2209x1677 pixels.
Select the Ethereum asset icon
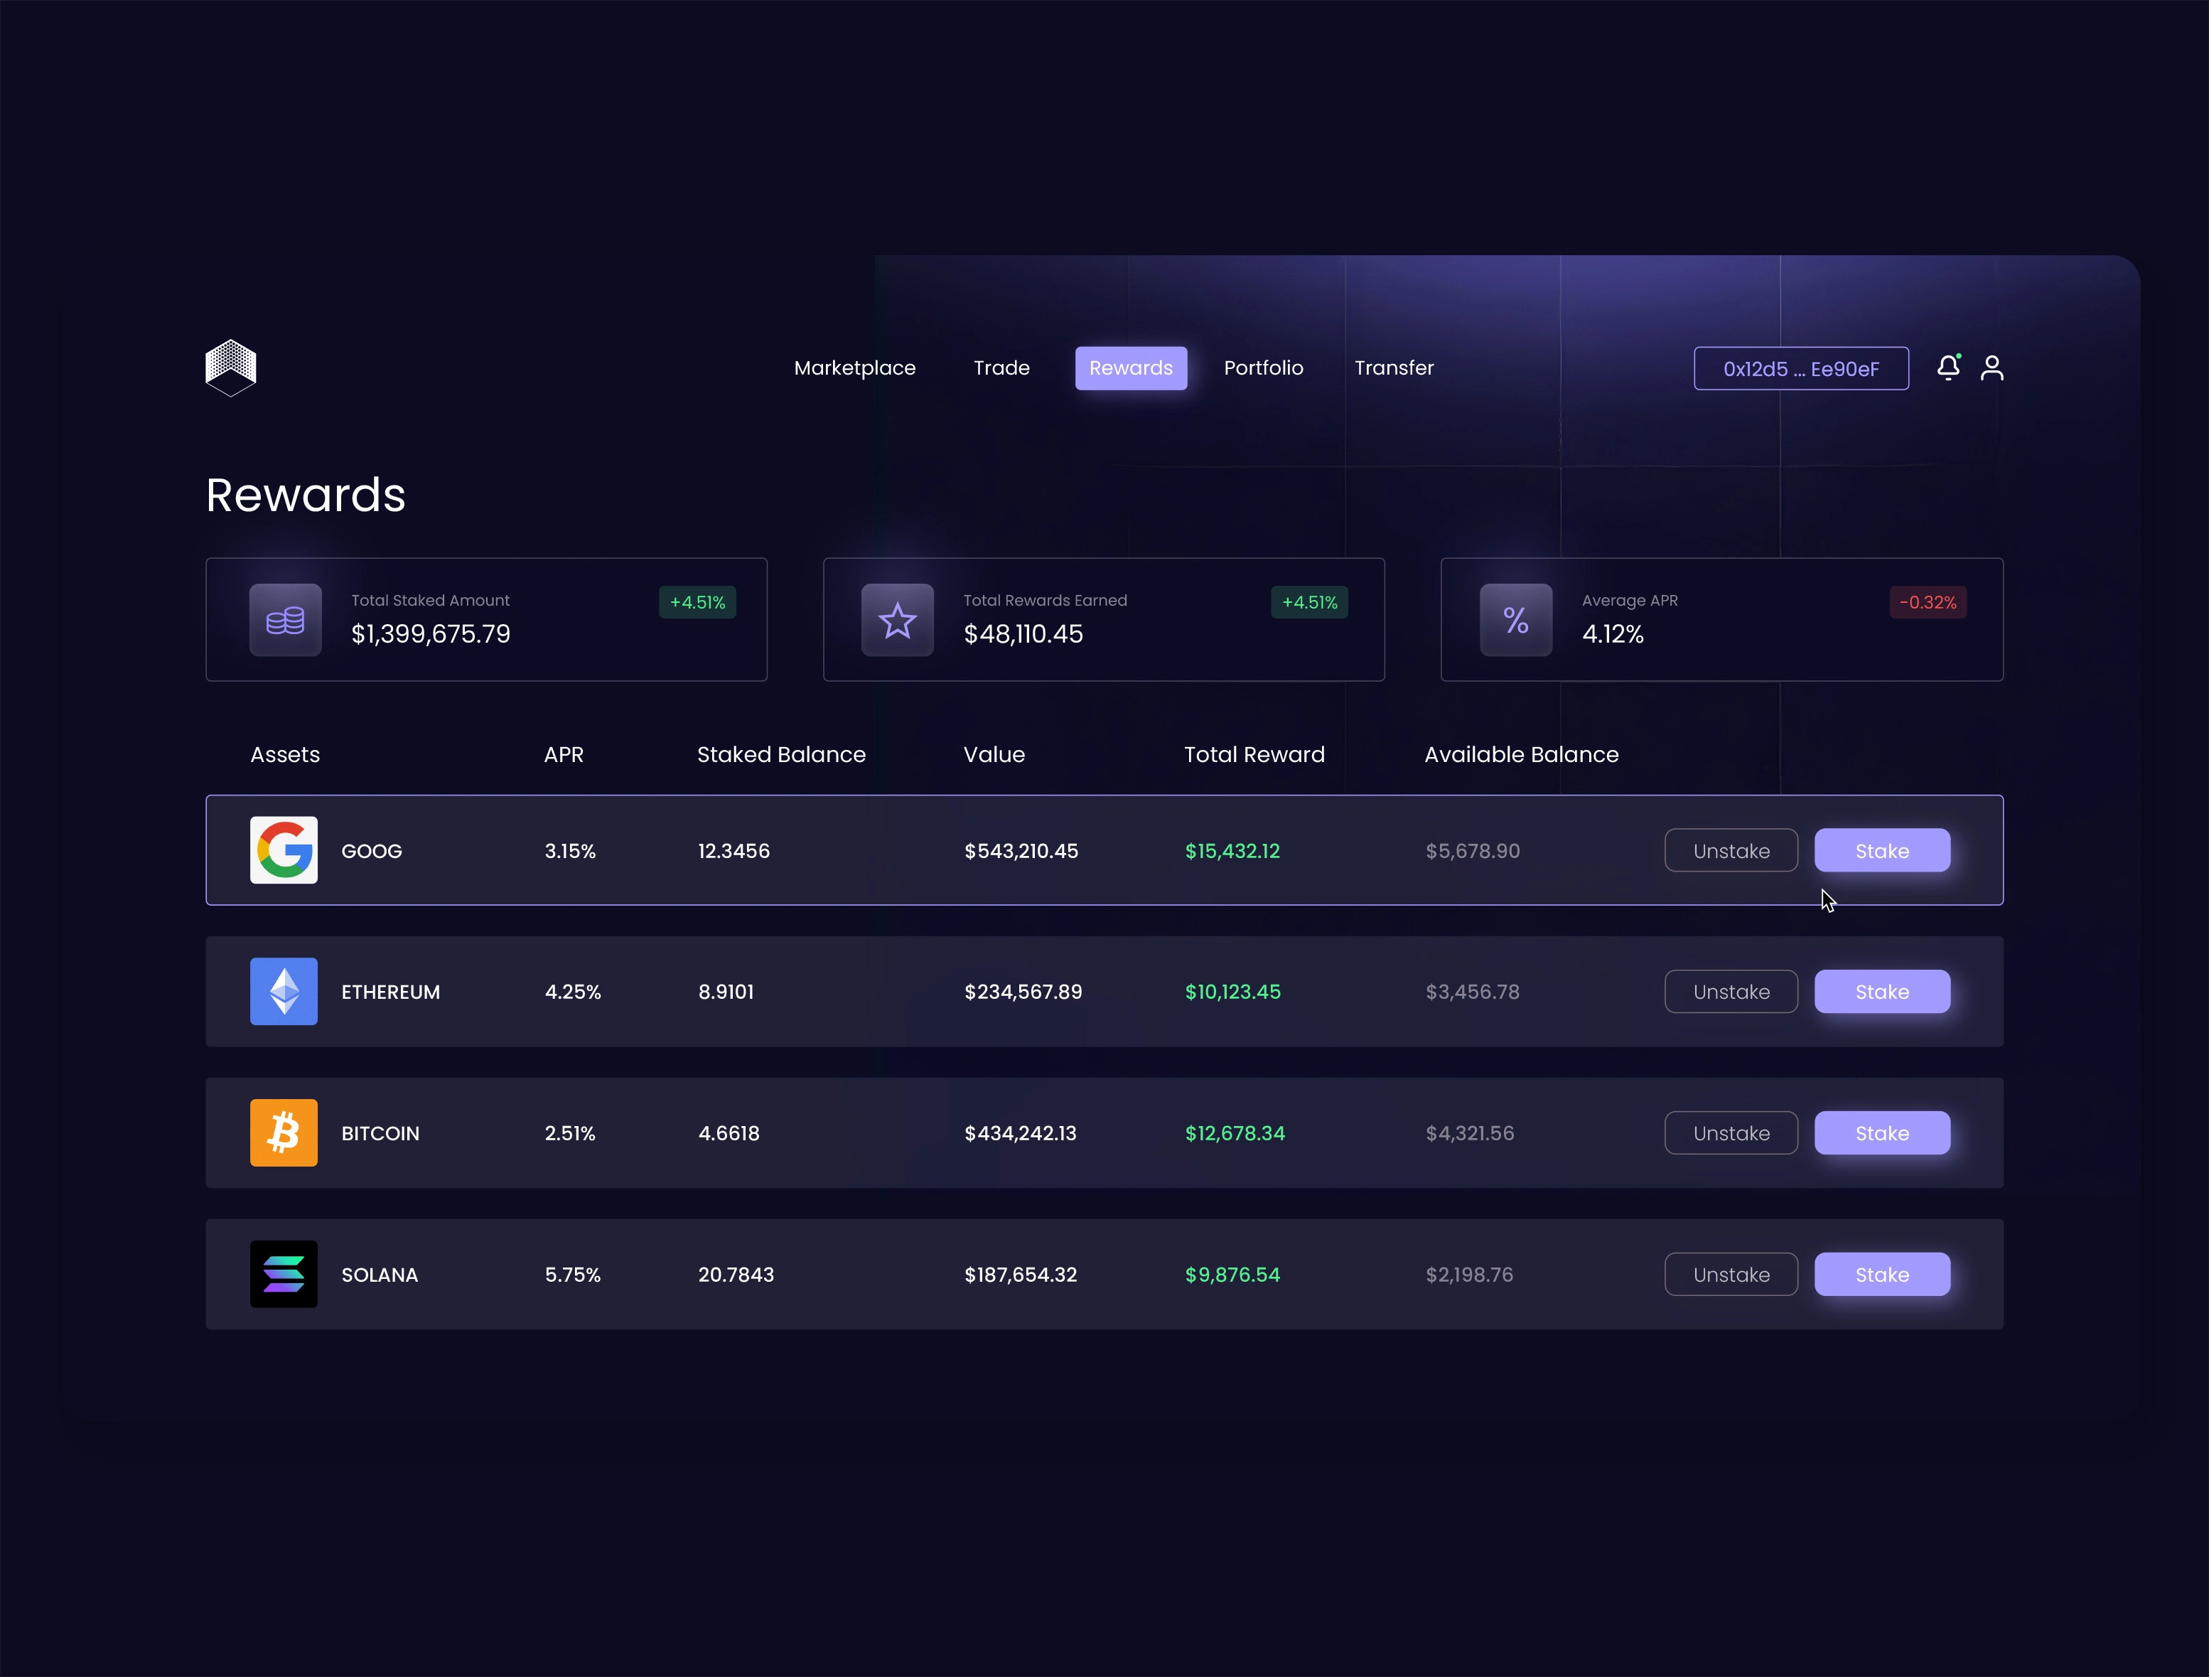[284, 992]
